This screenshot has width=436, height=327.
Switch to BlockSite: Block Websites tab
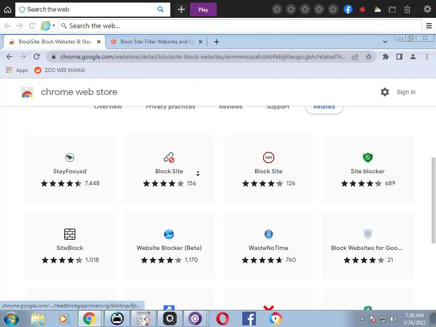(54, 42)
